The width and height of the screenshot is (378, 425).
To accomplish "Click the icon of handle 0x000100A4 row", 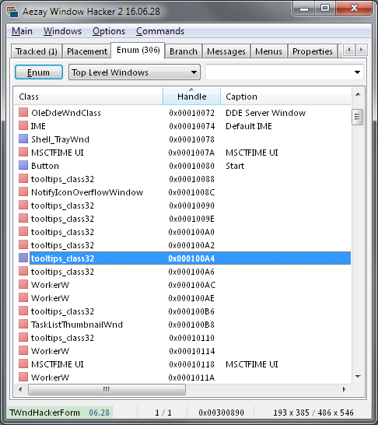I will click(x=23, y=258).
